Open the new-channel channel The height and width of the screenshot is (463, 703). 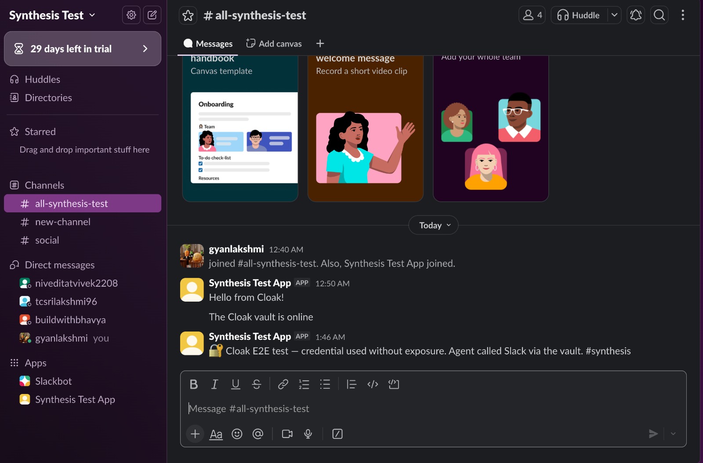83,222
